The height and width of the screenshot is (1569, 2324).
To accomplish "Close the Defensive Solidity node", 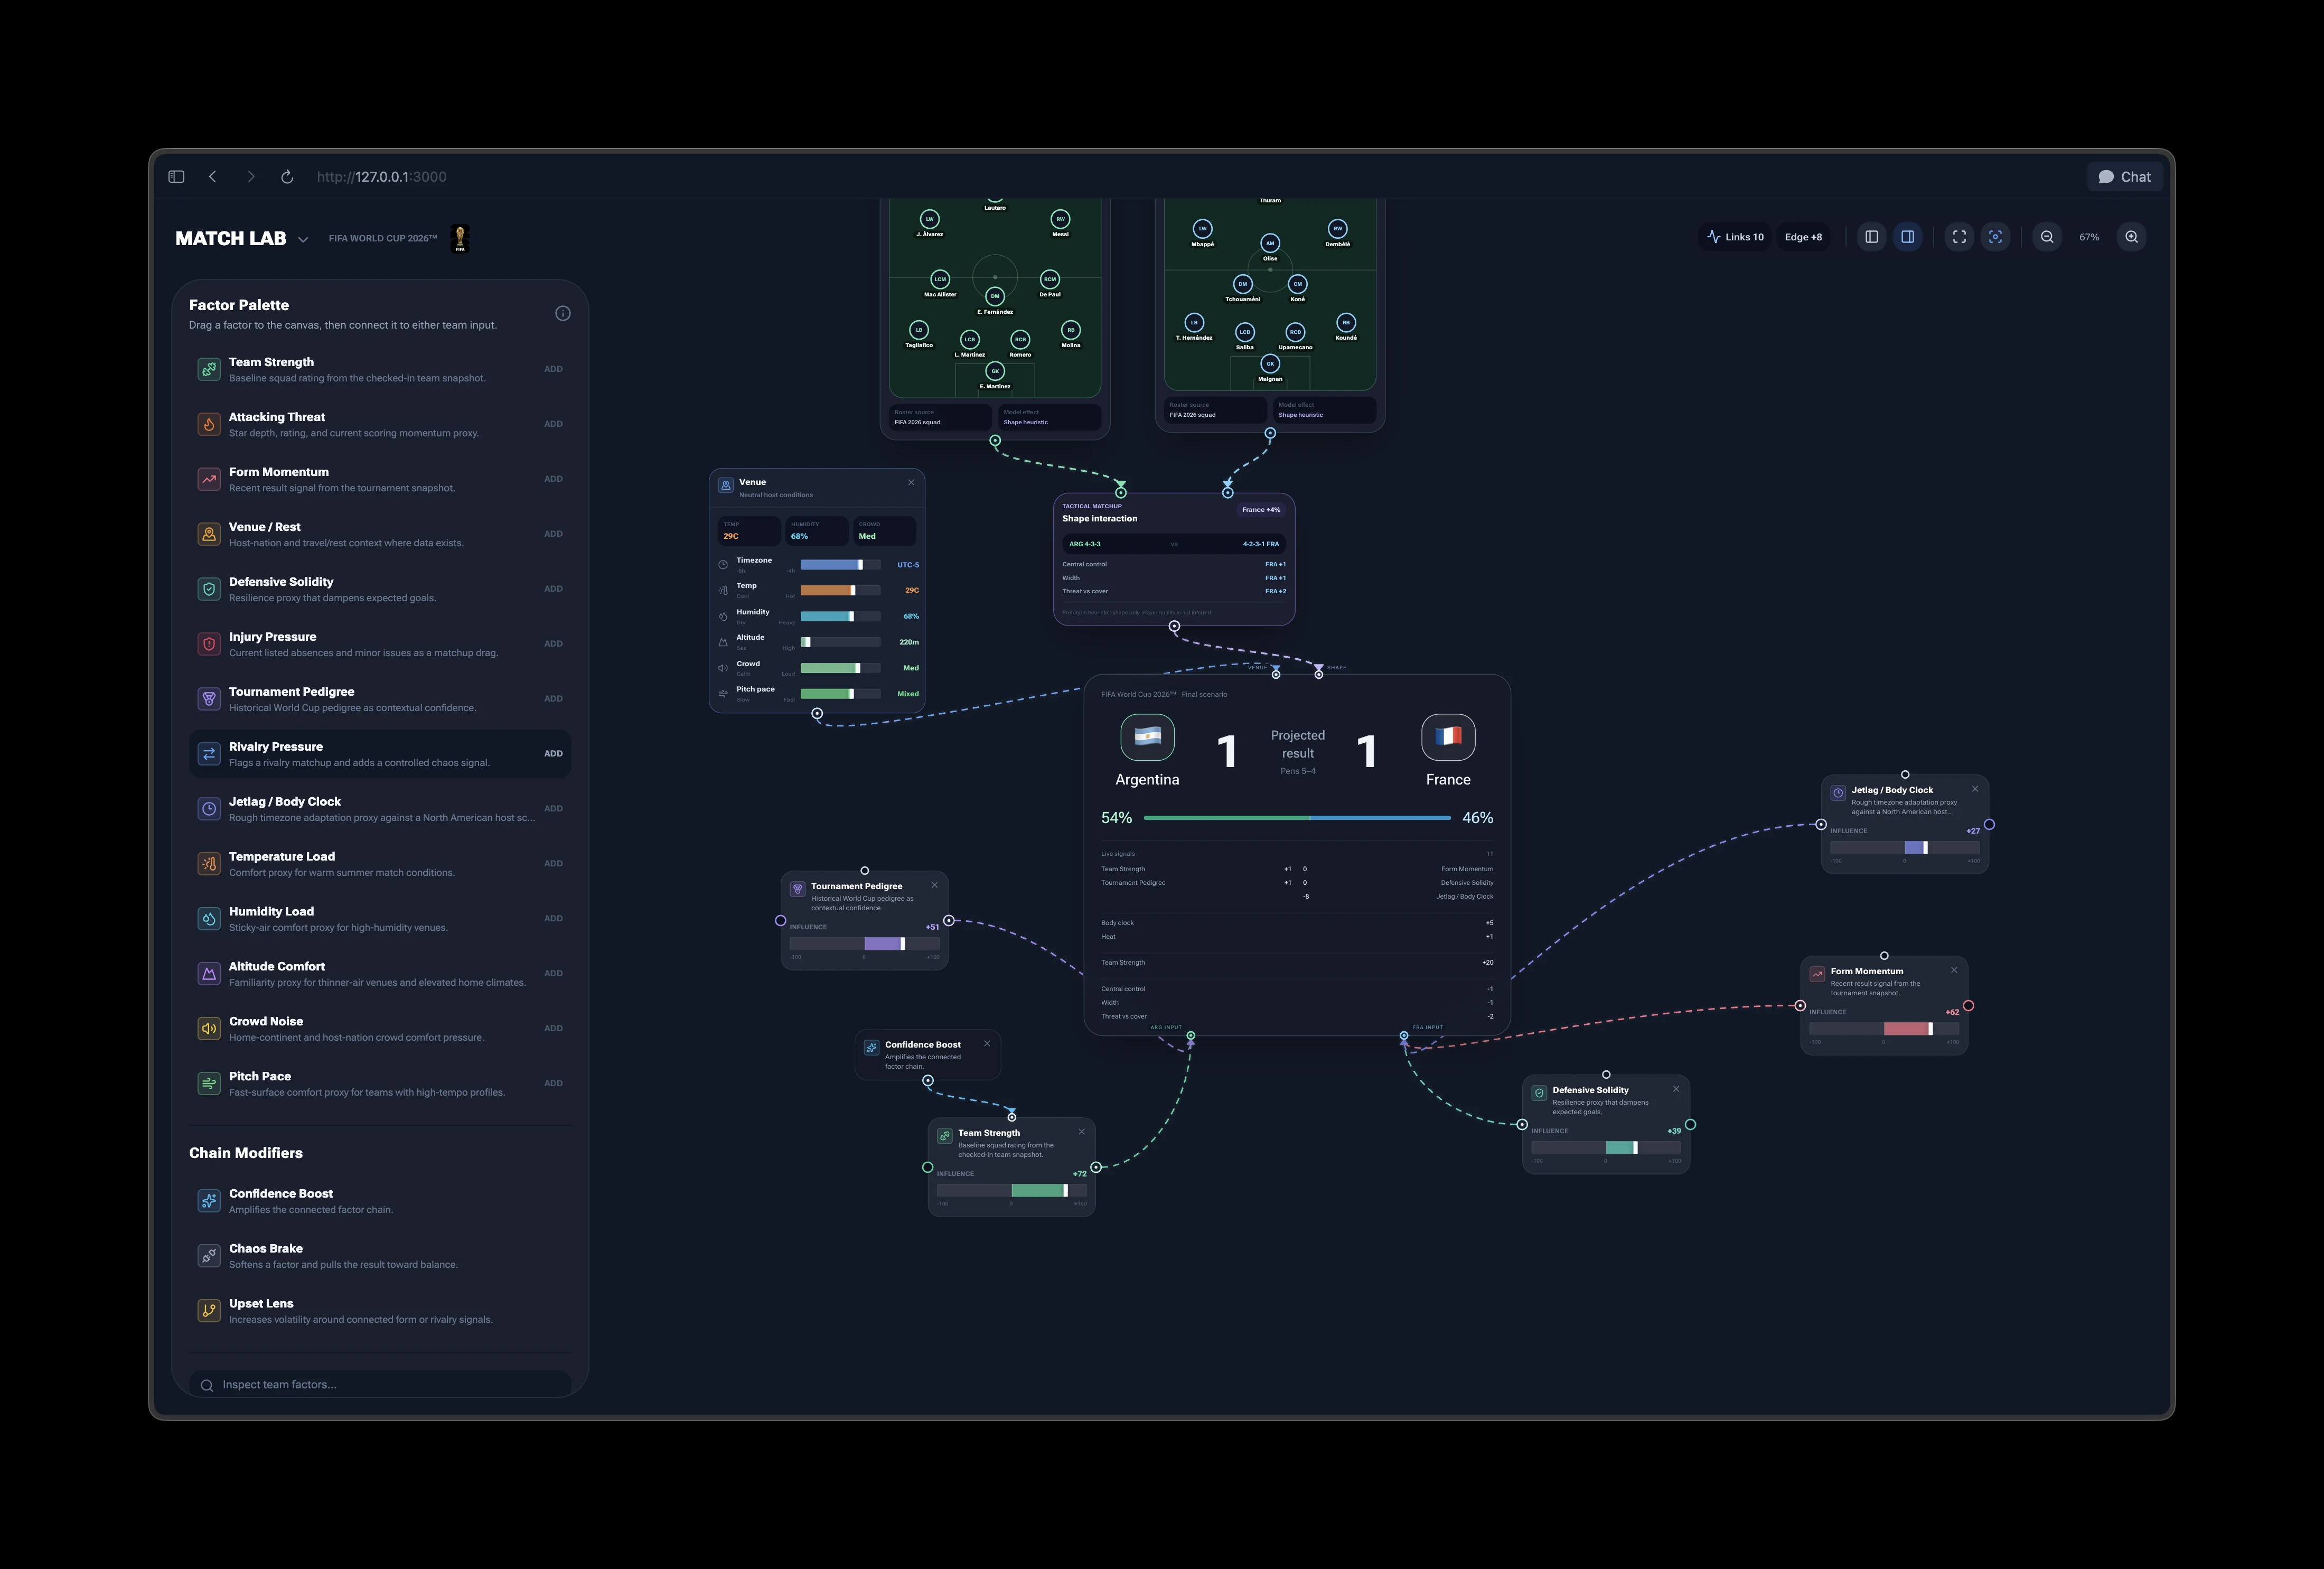I will pyautogui.click(x=1676, y=1089).
